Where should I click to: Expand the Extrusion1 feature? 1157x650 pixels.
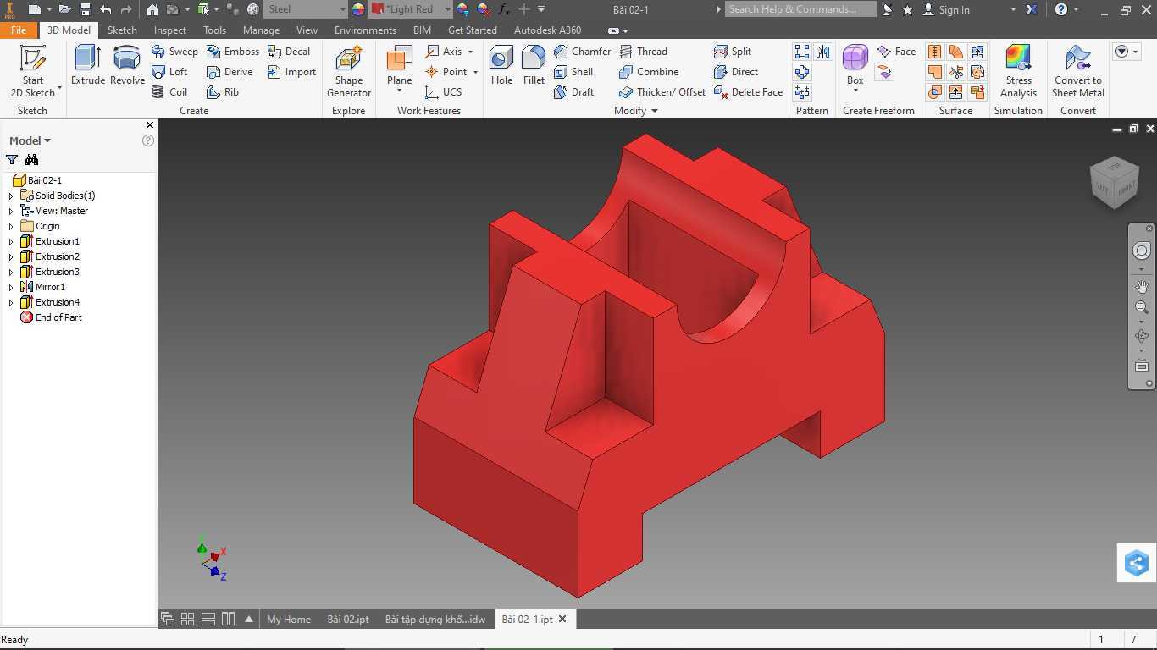[11, 241]
